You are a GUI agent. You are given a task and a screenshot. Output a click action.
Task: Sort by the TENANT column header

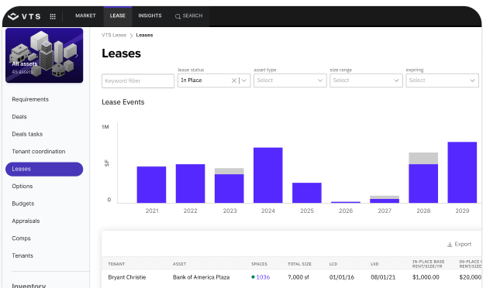click(116, 264)
